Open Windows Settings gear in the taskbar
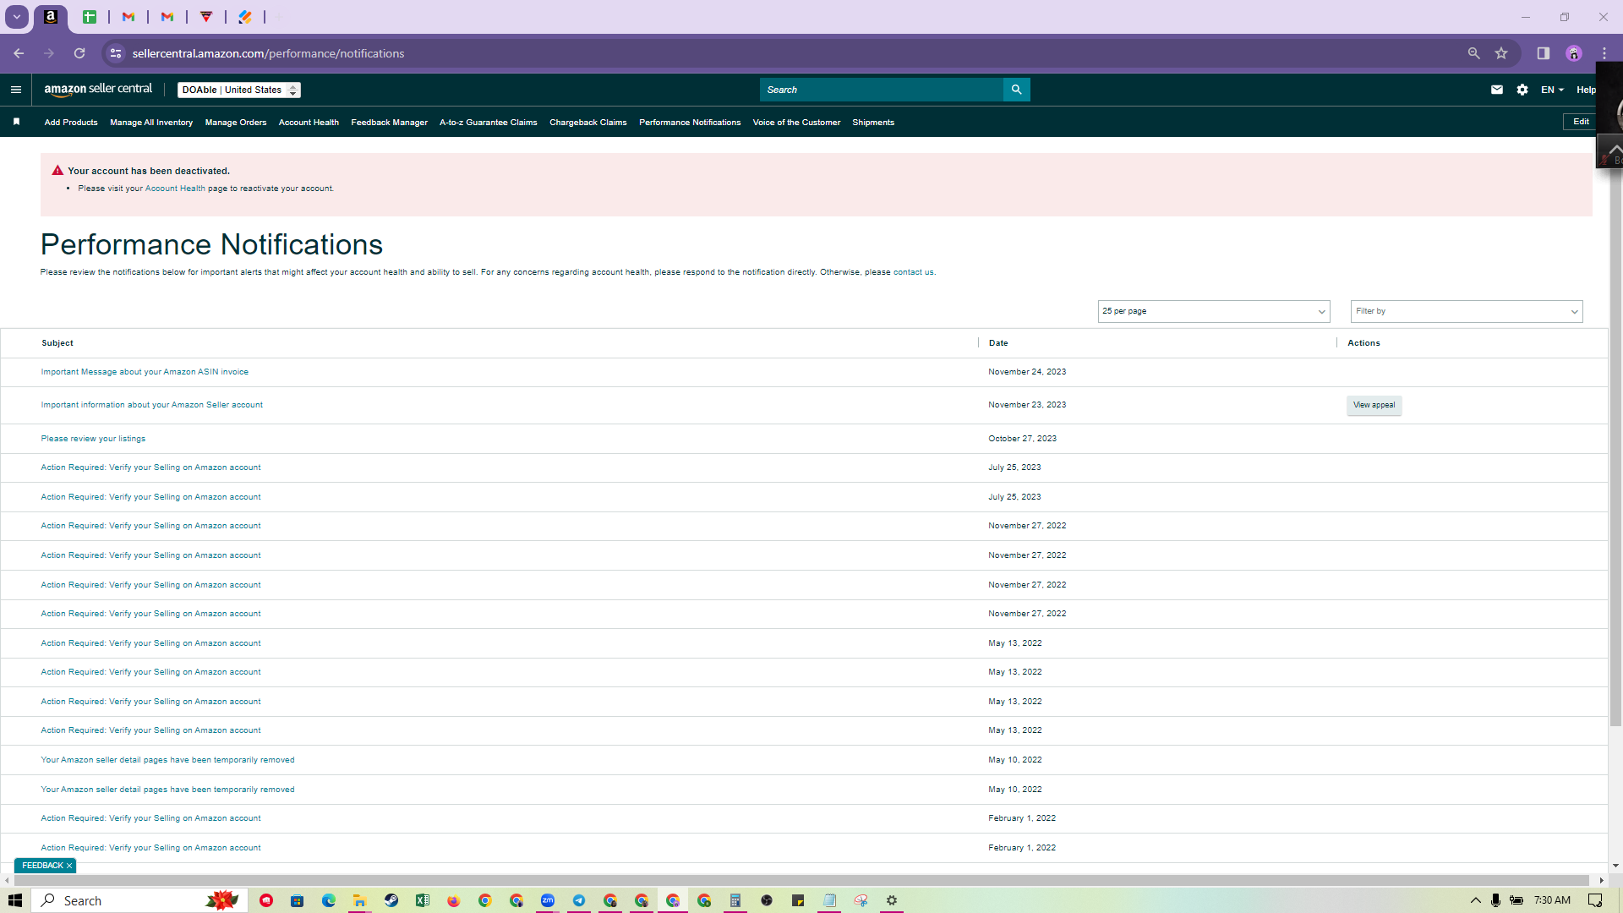1623x913 pixels. [x=892, y=900]
